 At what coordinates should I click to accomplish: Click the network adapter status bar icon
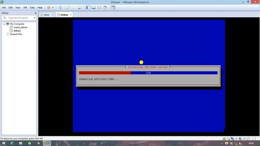click(232, 139)
